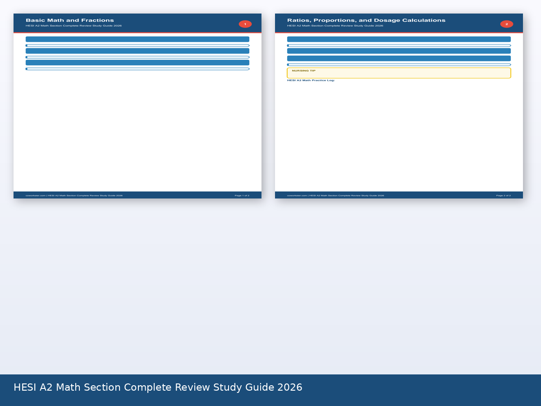
Task: Select the 'Basic Math and Fractions' heading
Action: [x=70, y=20]
